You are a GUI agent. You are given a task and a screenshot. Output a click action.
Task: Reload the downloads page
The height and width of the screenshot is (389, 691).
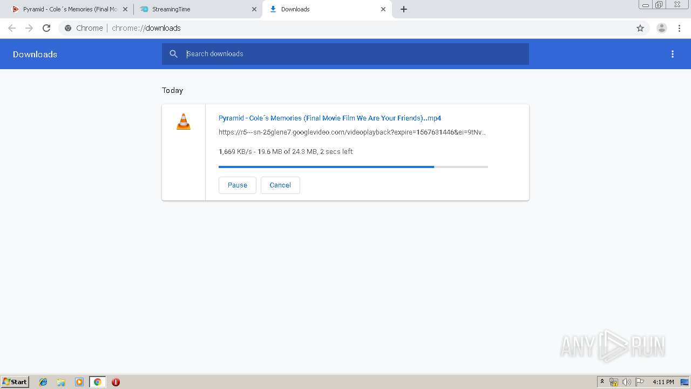point(46,28)
